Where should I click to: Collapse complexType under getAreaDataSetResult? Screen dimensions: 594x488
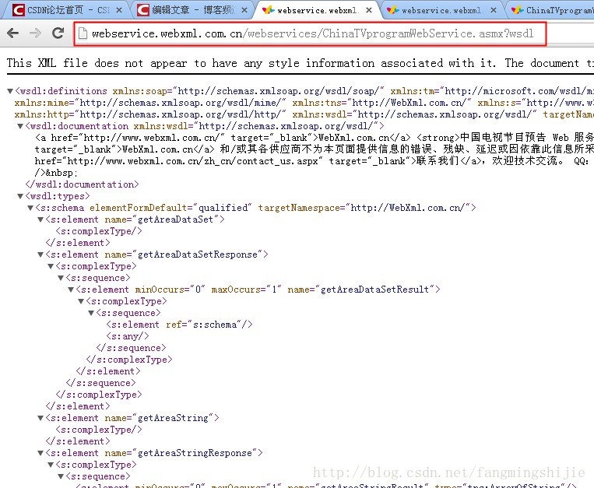81,301
